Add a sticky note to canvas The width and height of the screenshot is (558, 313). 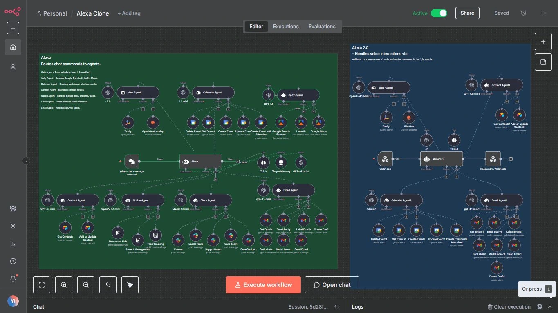tap(543, 62)
